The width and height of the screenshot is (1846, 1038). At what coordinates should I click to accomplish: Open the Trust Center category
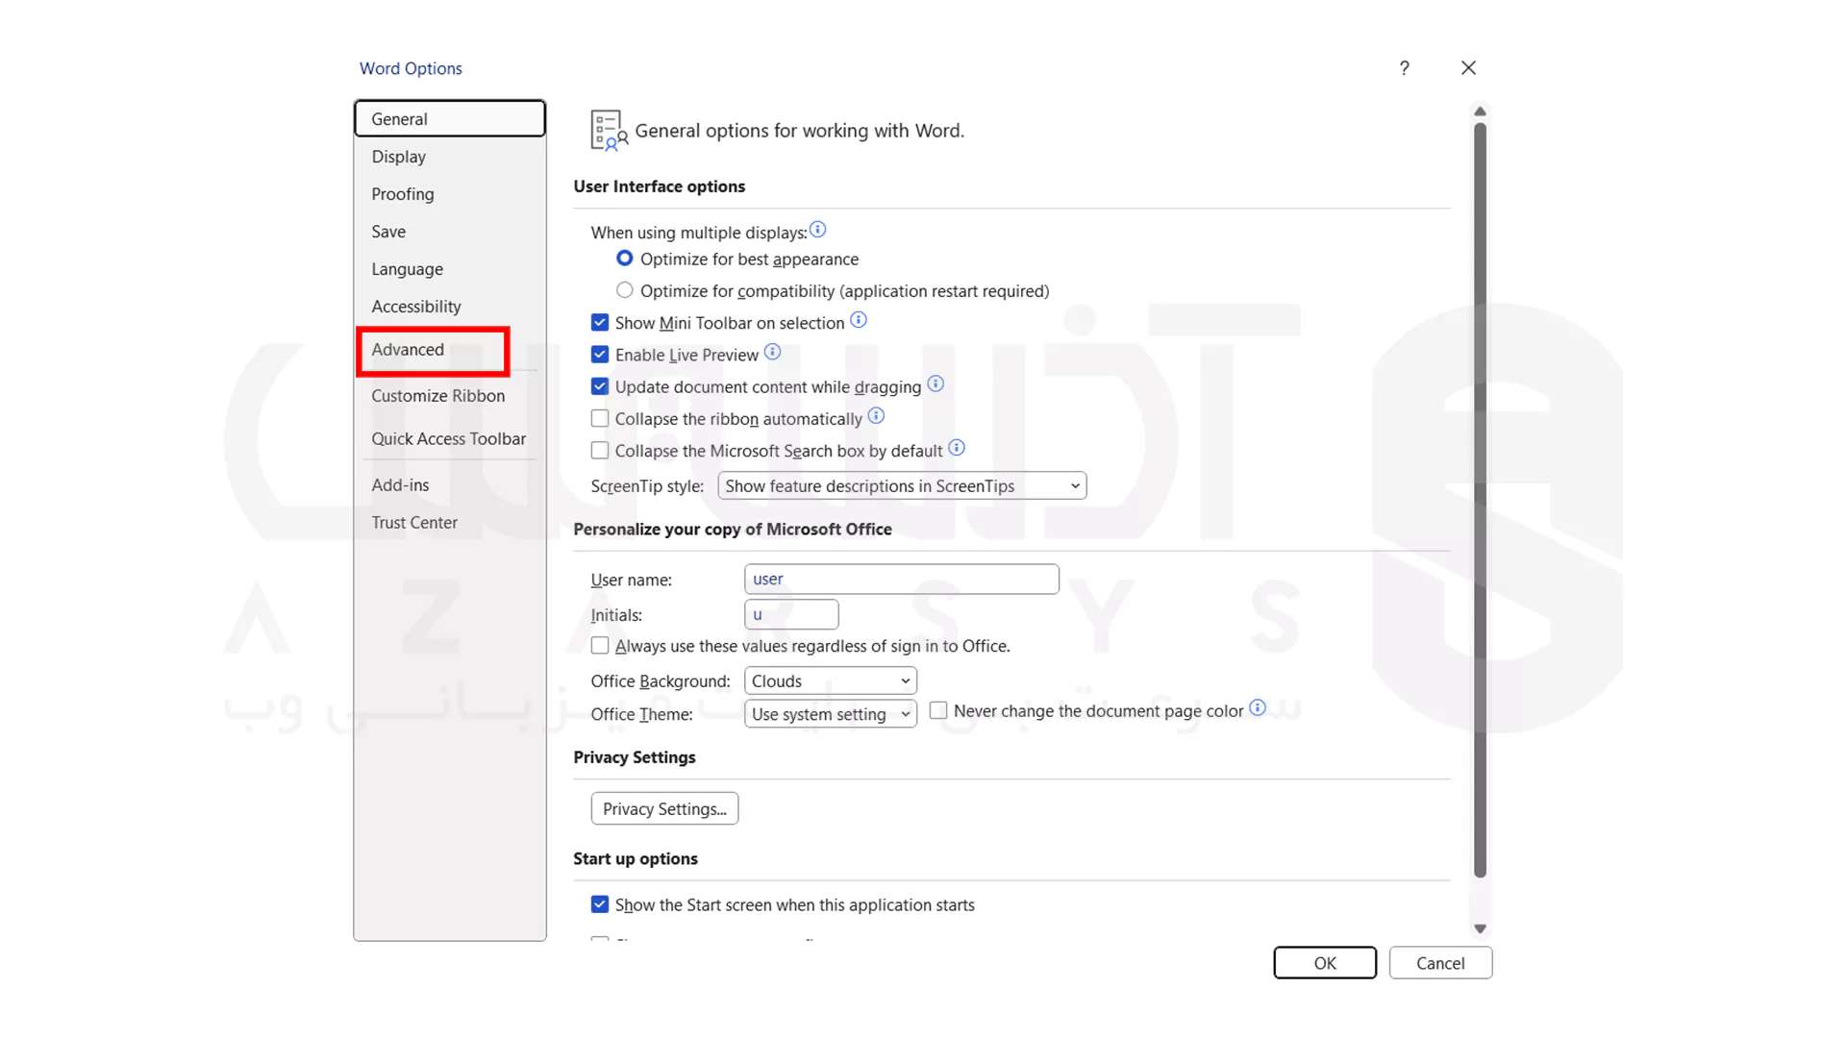click(450, 523)
